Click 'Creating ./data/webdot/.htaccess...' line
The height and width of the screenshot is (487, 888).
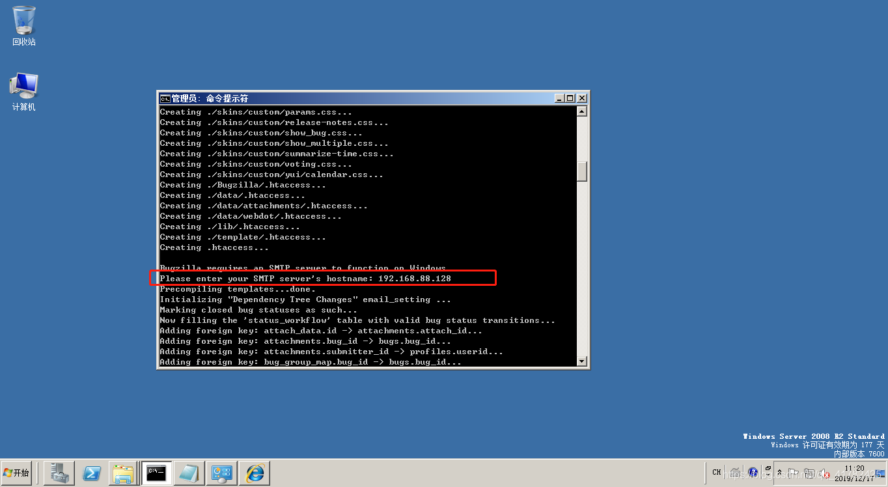(251, 216)
